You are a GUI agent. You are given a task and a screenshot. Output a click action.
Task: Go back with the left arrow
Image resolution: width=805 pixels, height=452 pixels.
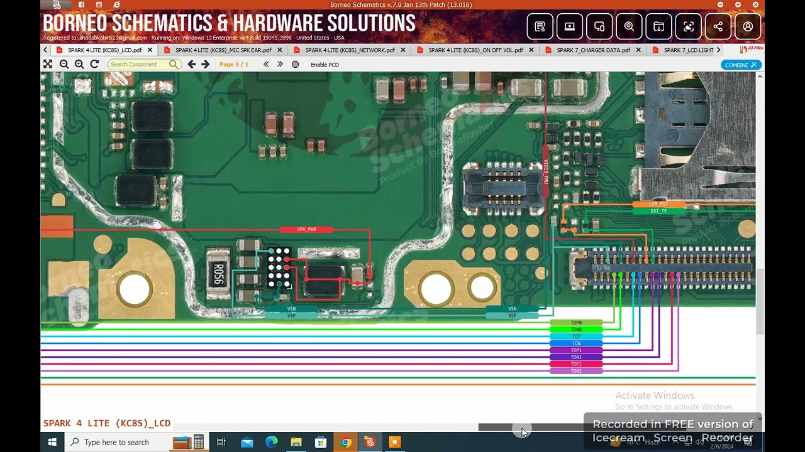tap(192, 64)
